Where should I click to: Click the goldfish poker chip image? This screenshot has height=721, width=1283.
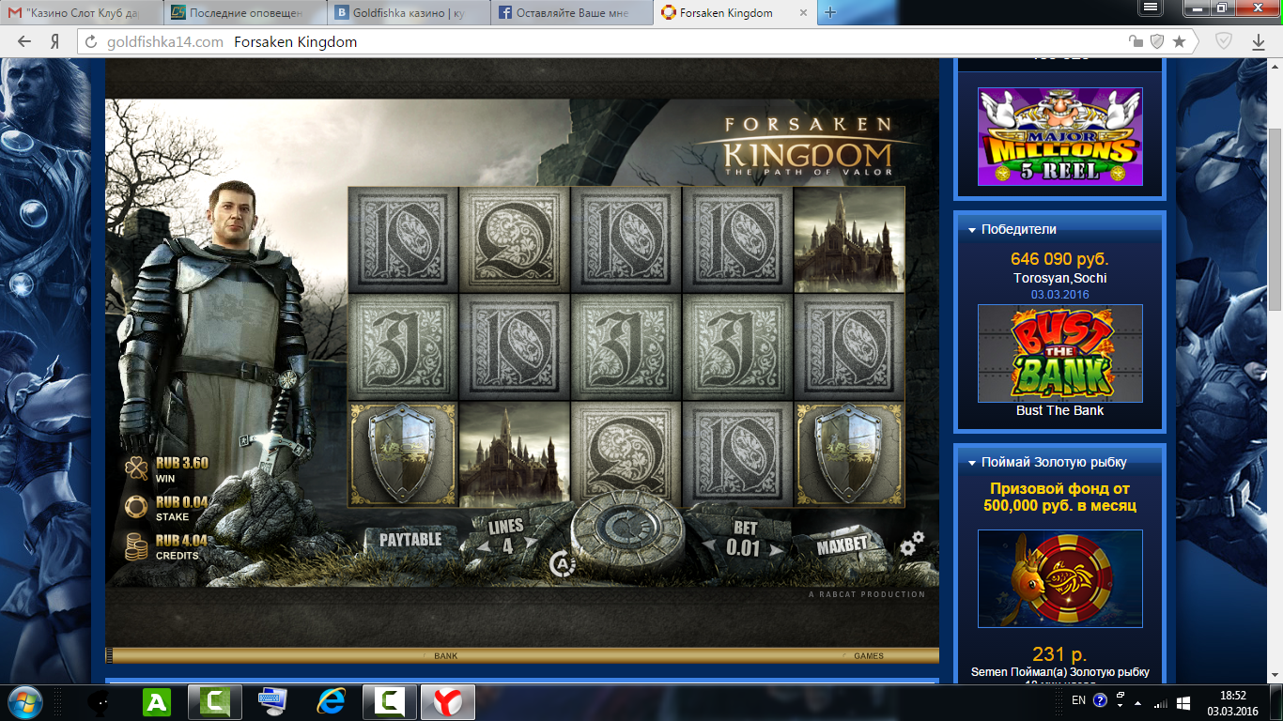click(x=1059, y=578)
